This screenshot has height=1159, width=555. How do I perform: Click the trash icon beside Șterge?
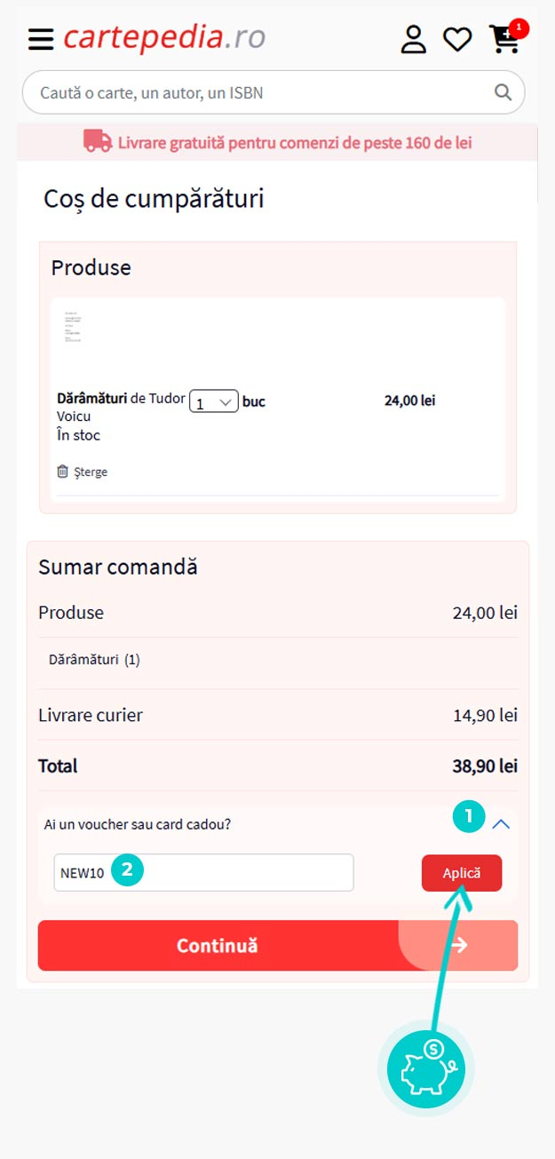(x=62, y=472)
